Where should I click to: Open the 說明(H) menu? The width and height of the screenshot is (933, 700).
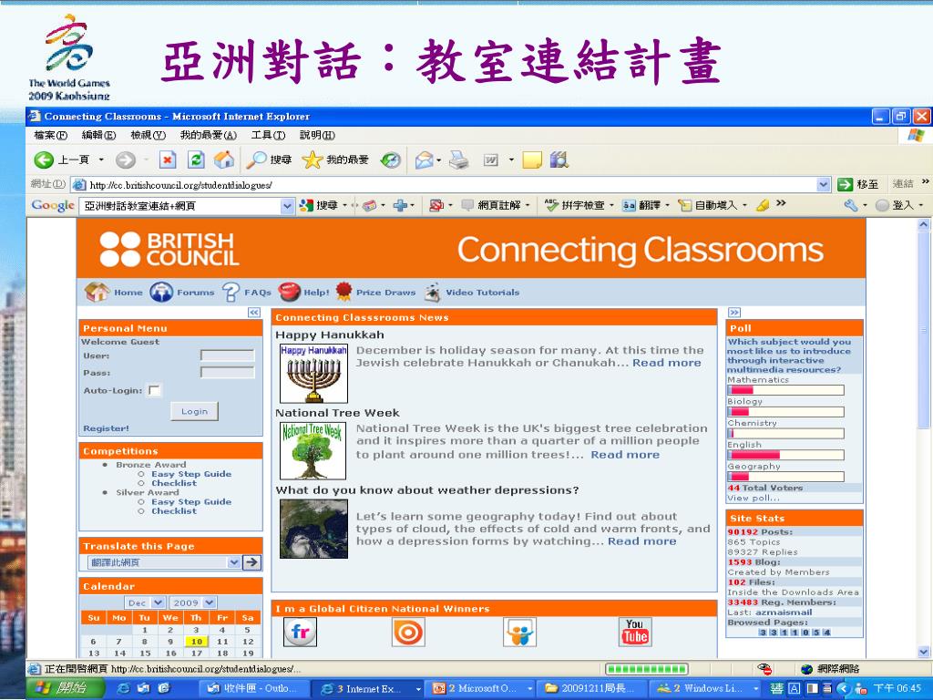point(317,135)
